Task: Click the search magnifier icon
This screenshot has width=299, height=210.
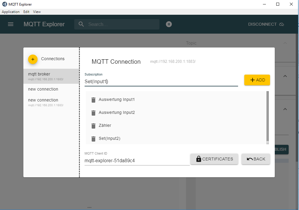Action: [x=81, y=24]
